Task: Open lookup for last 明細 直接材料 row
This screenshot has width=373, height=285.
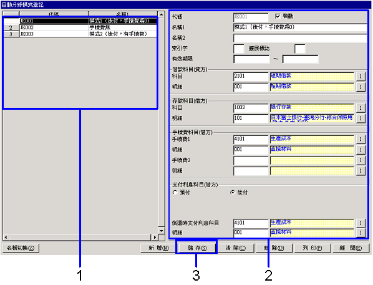Action: (x=361, y=233)
